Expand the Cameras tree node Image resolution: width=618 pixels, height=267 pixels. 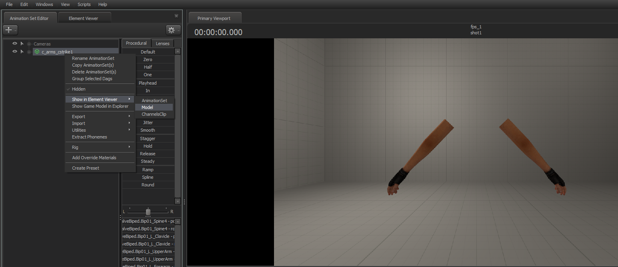click(29, 44)
